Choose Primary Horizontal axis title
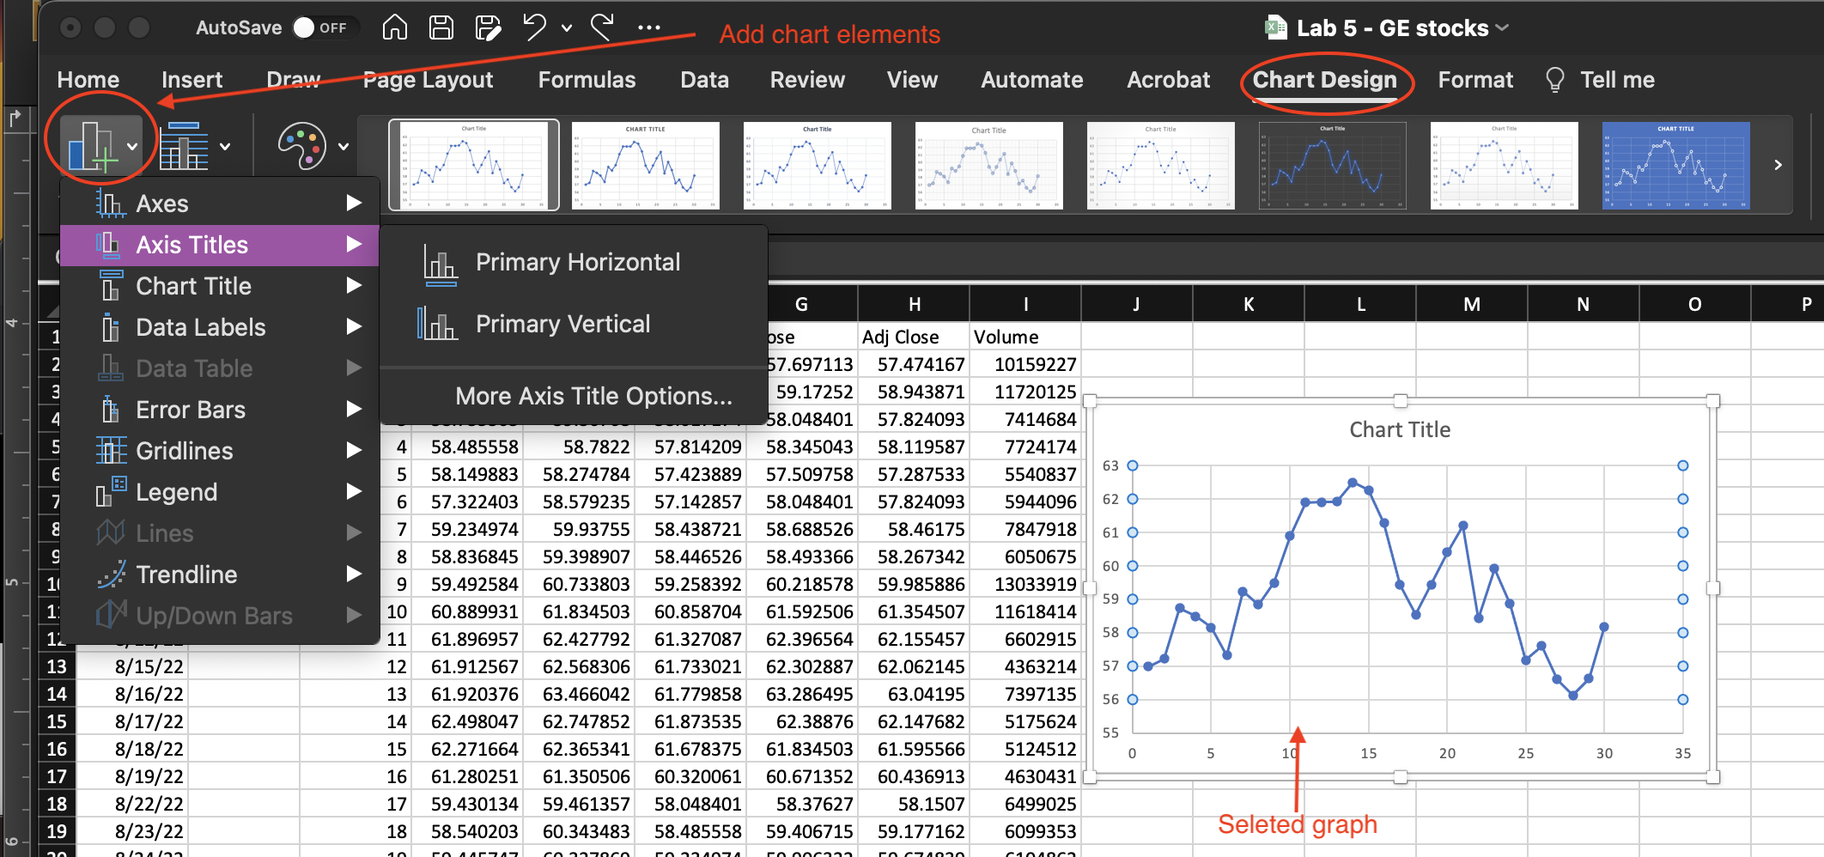Image resolution: width=1824 pixels, height=857 pixels. 577,263
